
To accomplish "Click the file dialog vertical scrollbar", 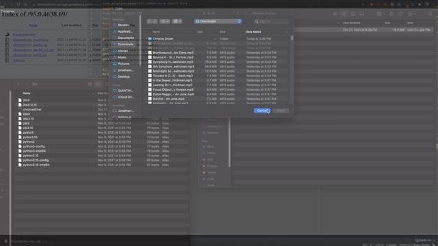I will [x=292, y=38].
